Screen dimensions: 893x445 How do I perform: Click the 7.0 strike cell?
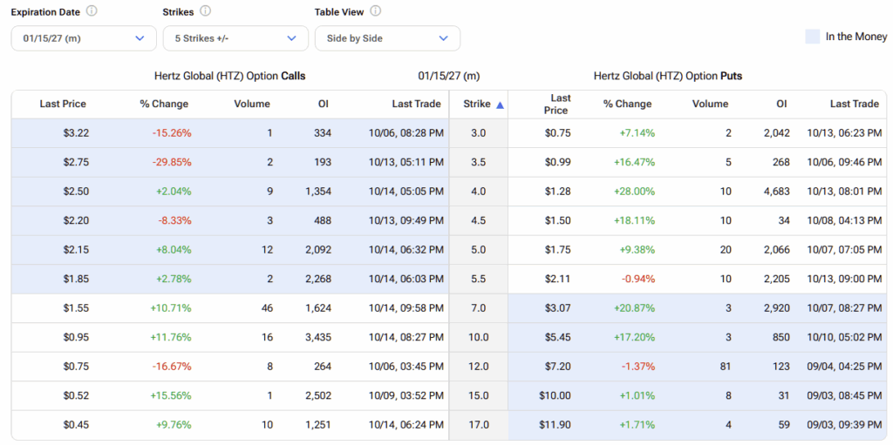pyautogui.click(x=478, y=308)
